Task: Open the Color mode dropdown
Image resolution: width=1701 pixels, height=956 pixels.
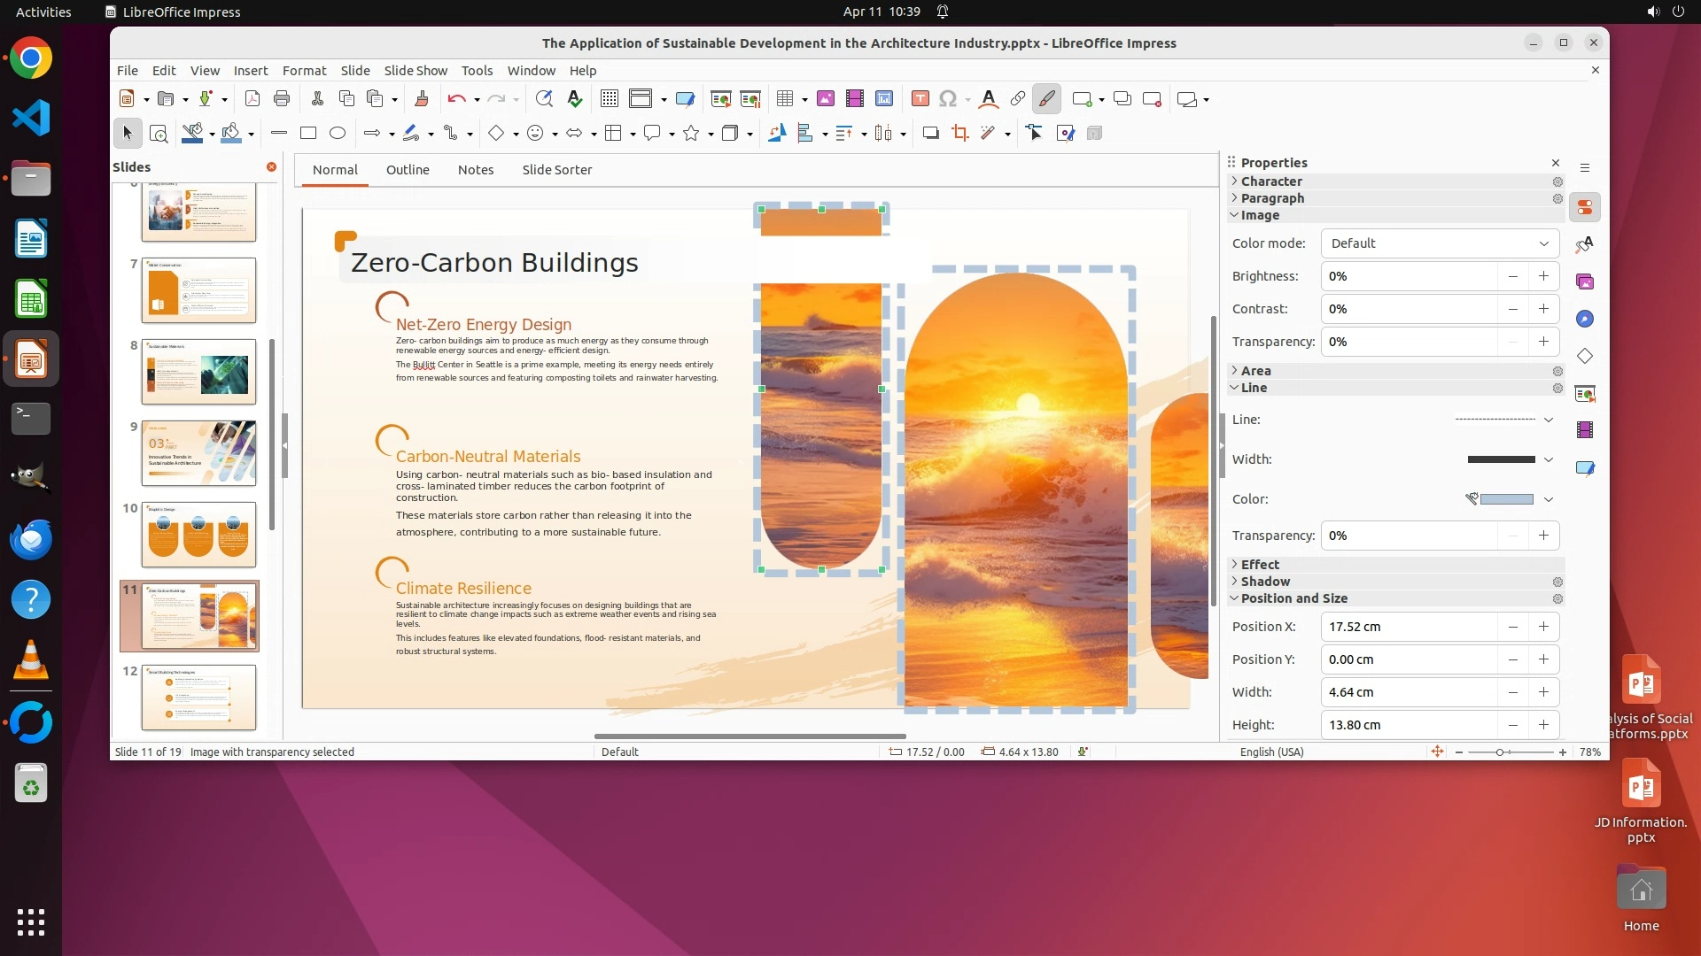Action: [1440, 243]
